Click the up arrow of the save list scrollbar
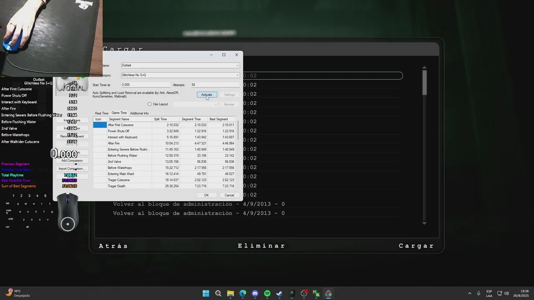The width and height of the screenshot is (534, 300). 424,67
